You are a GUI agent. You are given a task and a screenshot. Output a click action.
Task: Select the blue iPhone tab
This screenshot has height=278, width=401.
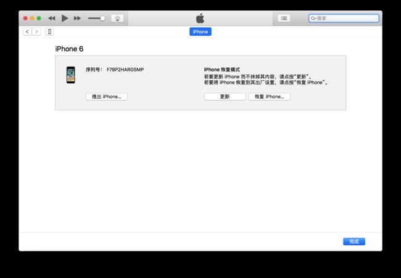[x=200, y=31]
